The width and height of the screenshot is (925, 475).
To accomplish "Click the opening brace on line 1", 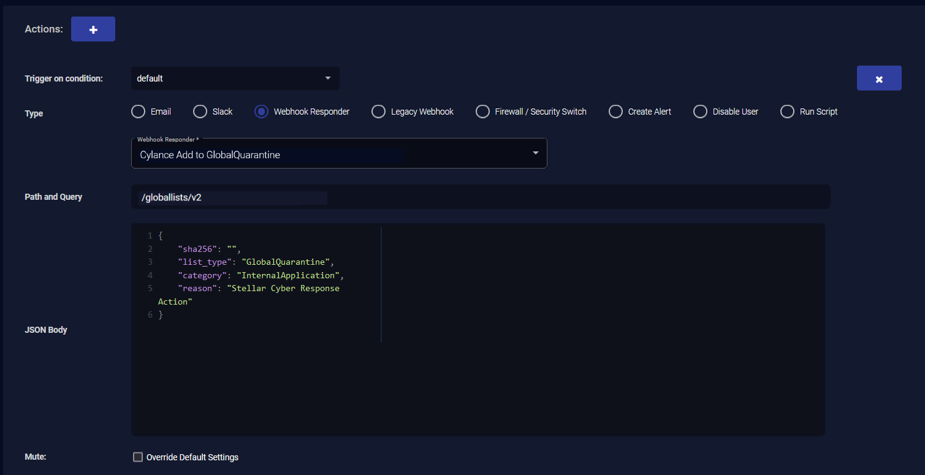I will pos(161,236).
